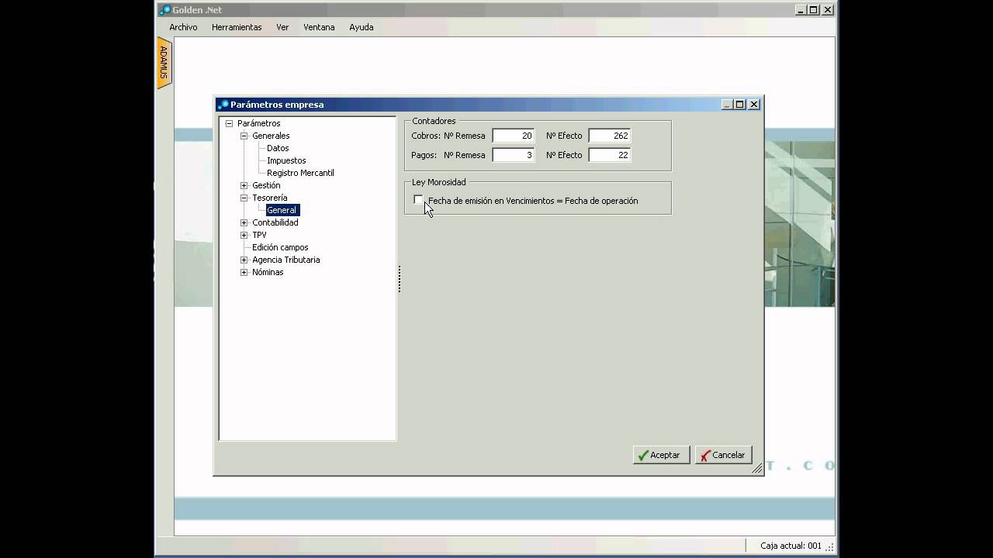Open the Herramientas menu
This screenshot has width=993, height=558.
(237, 27)
